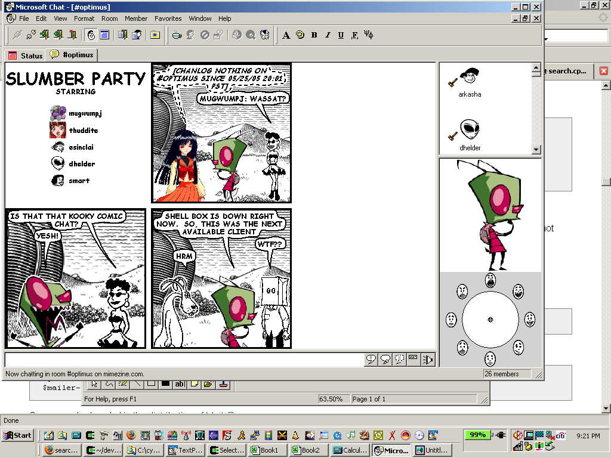
Task: Click the greyed-out Whisper Box toolbar icon
Action: 218,35
